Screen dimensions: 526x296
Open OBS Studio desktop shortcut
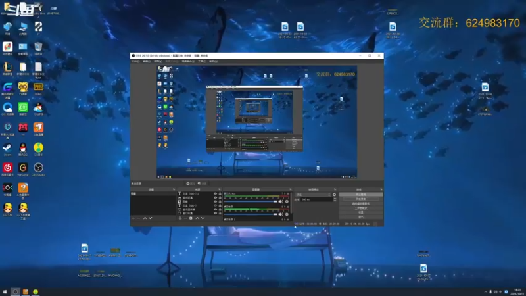38,169
